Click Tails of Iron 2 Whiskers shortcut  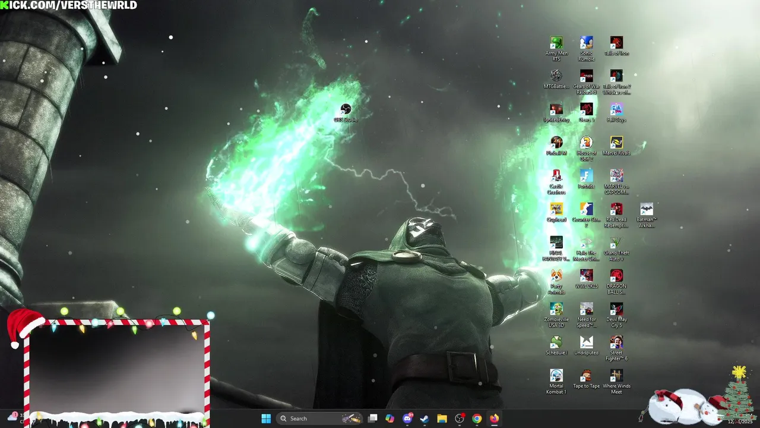point(616,82)
